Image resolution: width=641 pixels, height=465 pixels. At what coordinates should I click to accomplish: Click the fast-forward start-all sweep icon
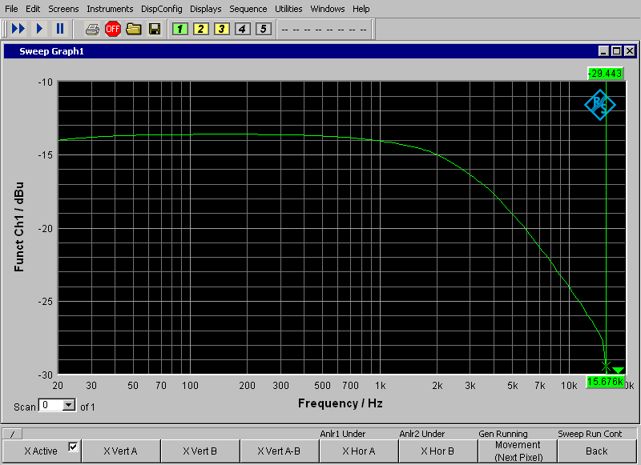(18, 29)
